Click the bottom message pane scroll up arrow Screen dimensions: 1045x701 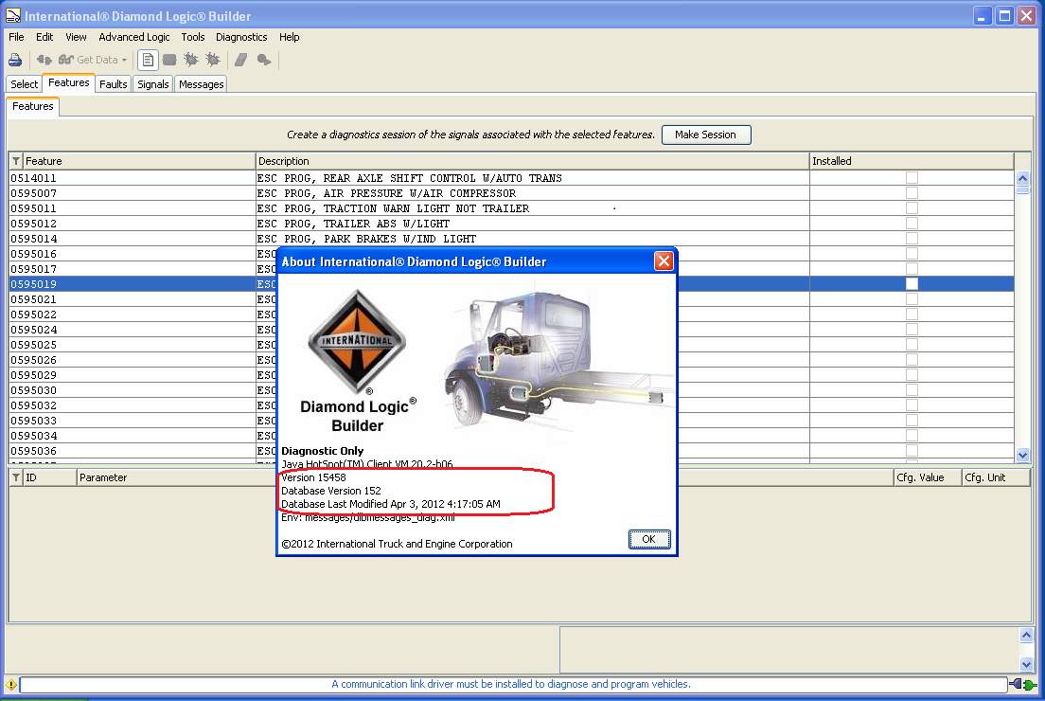coord(1026,635)
